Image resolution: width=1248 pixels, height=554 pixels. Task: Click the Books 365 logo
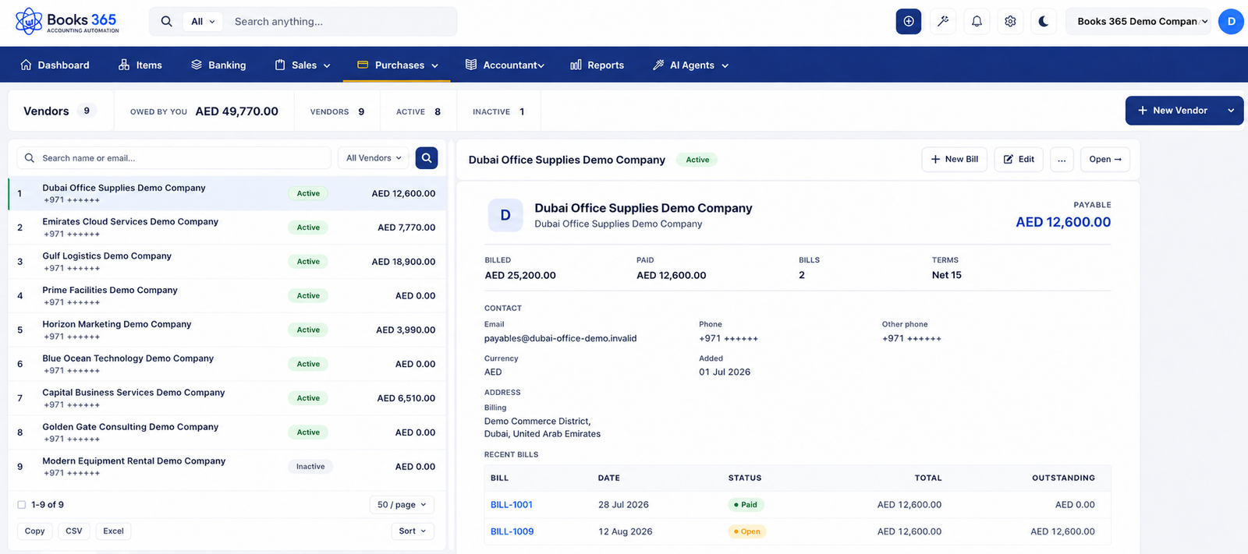tap(67, 22)
